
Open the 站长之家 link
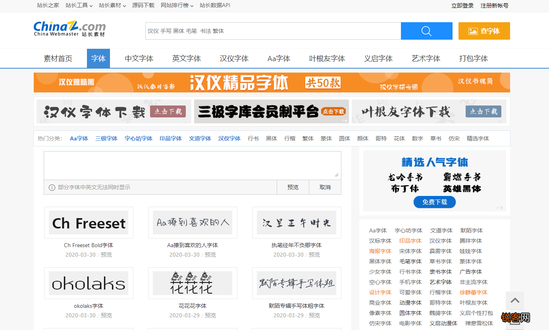(48, 6)
